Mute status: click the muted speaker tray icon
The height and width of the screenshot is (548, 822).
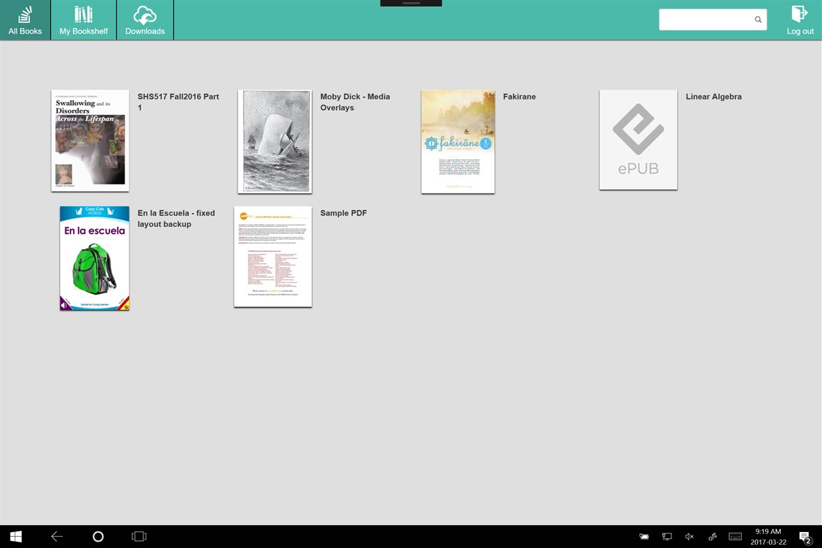689,536
